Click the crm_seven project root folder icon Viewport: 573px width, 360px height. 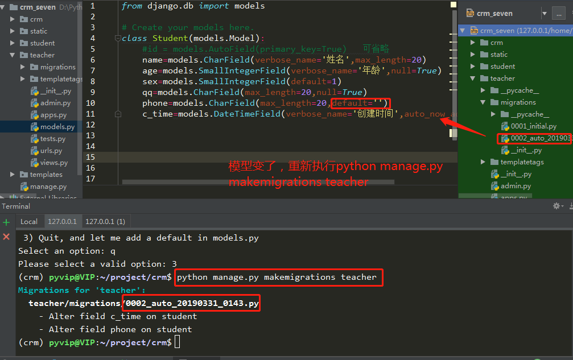(x=14, y=7)
